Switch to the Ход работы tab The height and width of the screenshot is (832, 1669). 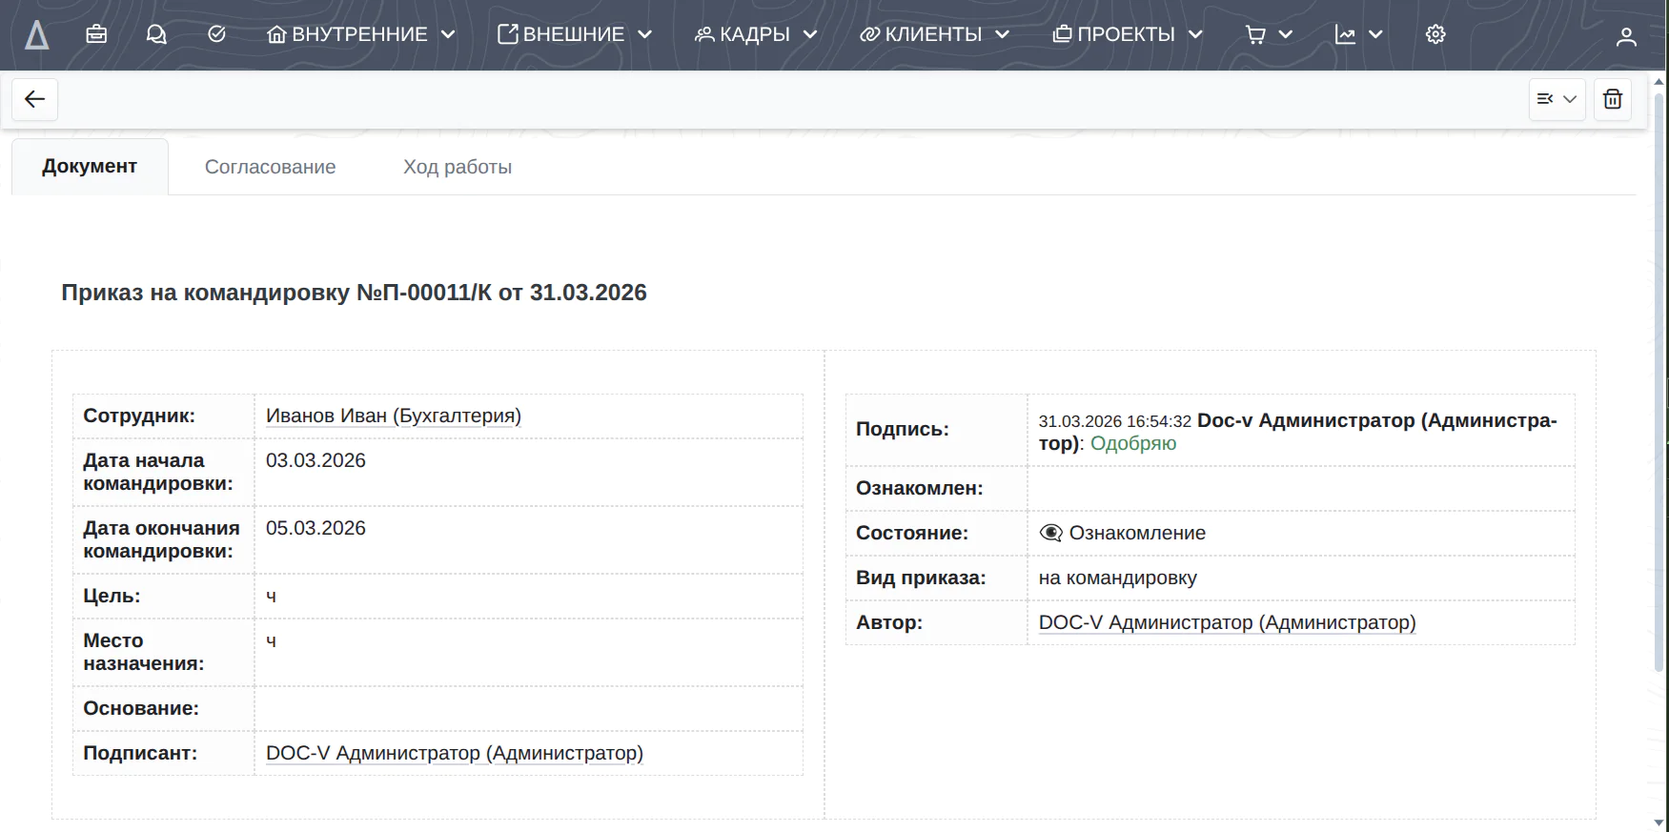coord(458,167)
